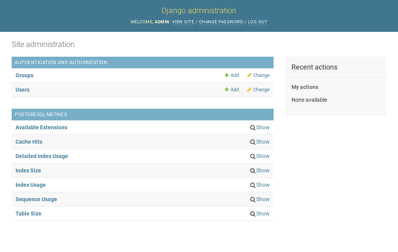Open the Groups model list

[x=24, y=75]
